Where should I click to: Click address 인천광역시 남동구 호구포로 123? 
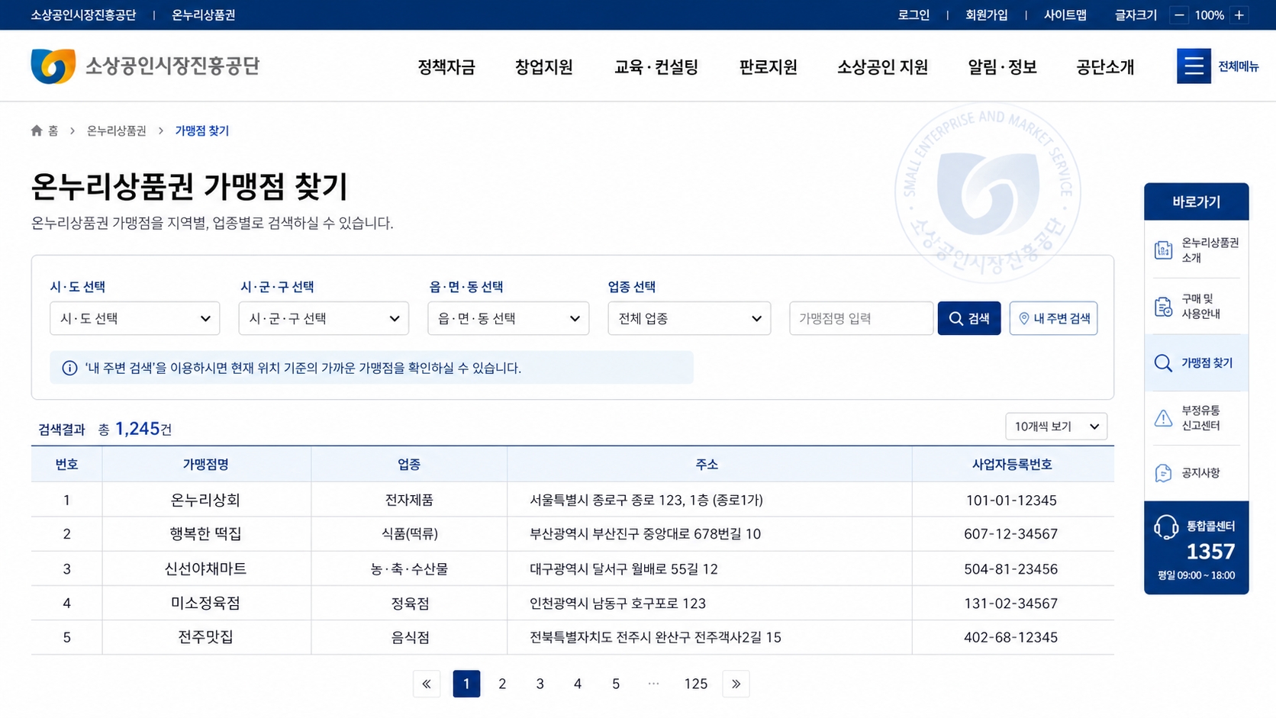click(617, 604)
